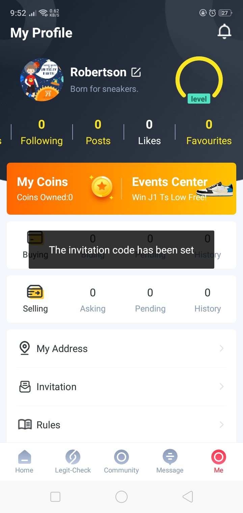Expand the Invitation row chevron
Screen dimensions: 243x513
[x=221, y=387]
